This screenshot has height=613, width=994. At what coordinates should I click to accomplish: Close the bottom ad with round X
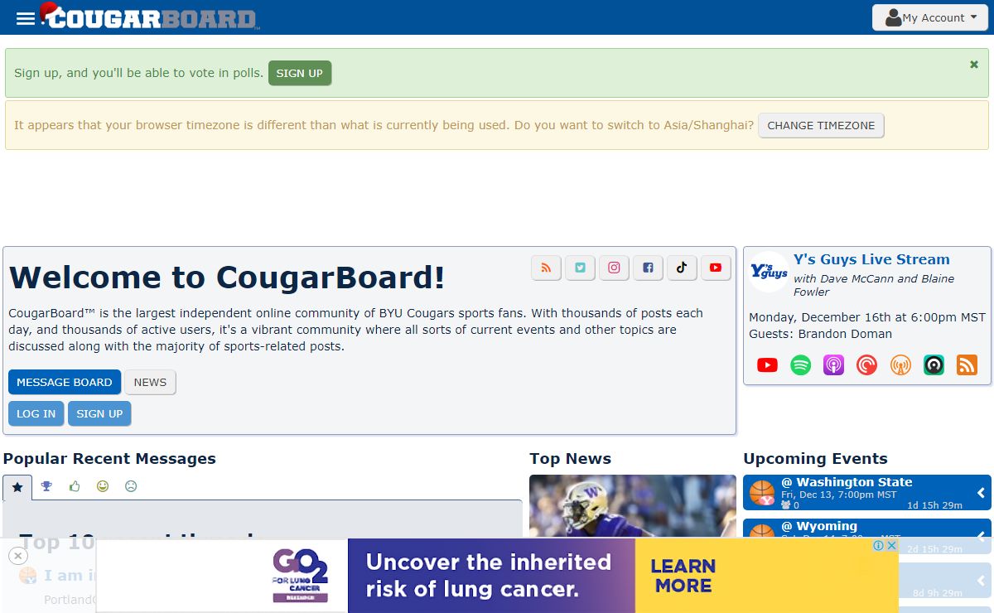(18, 556)
